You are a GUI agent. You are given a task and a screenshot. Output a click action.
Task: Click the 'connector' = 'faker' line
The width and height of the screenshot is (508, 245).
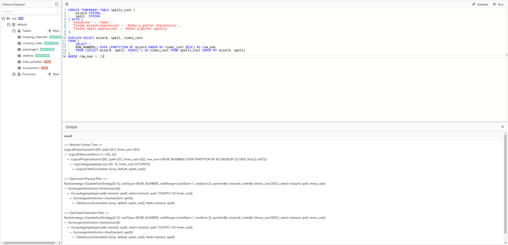(x=92, y=22)
